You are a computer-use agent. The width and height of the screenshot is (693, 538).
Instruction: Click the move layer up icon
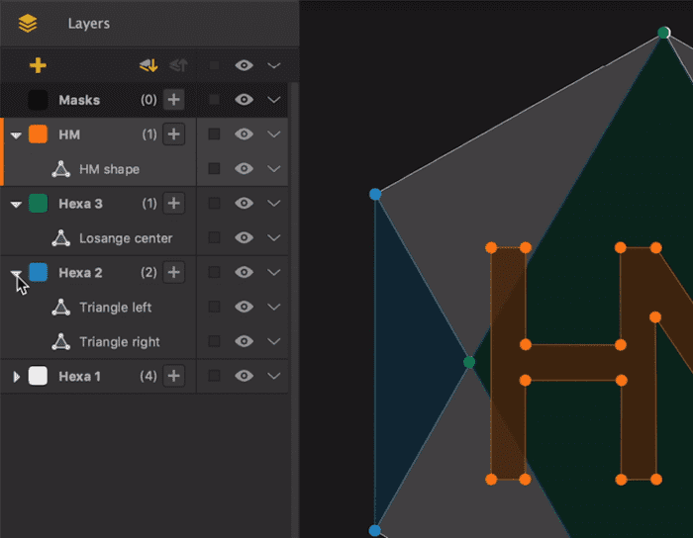coord(178,65)
